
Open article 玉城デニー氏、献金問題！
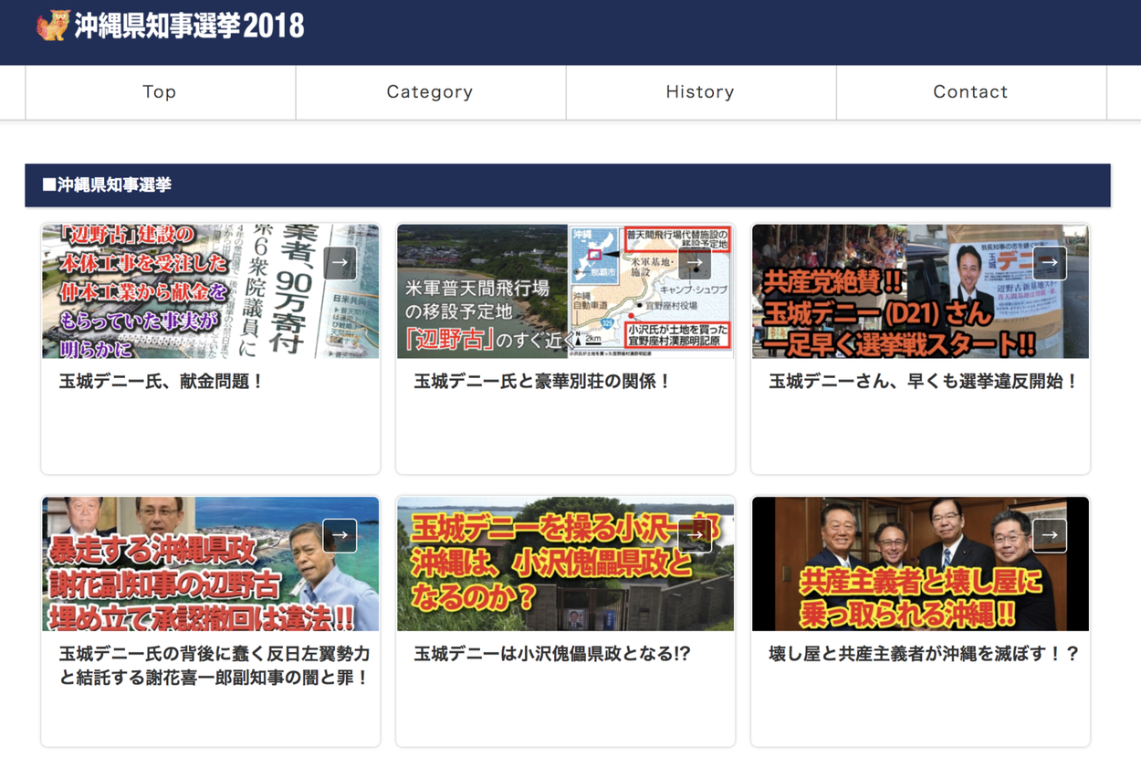[x=162, y=382]
